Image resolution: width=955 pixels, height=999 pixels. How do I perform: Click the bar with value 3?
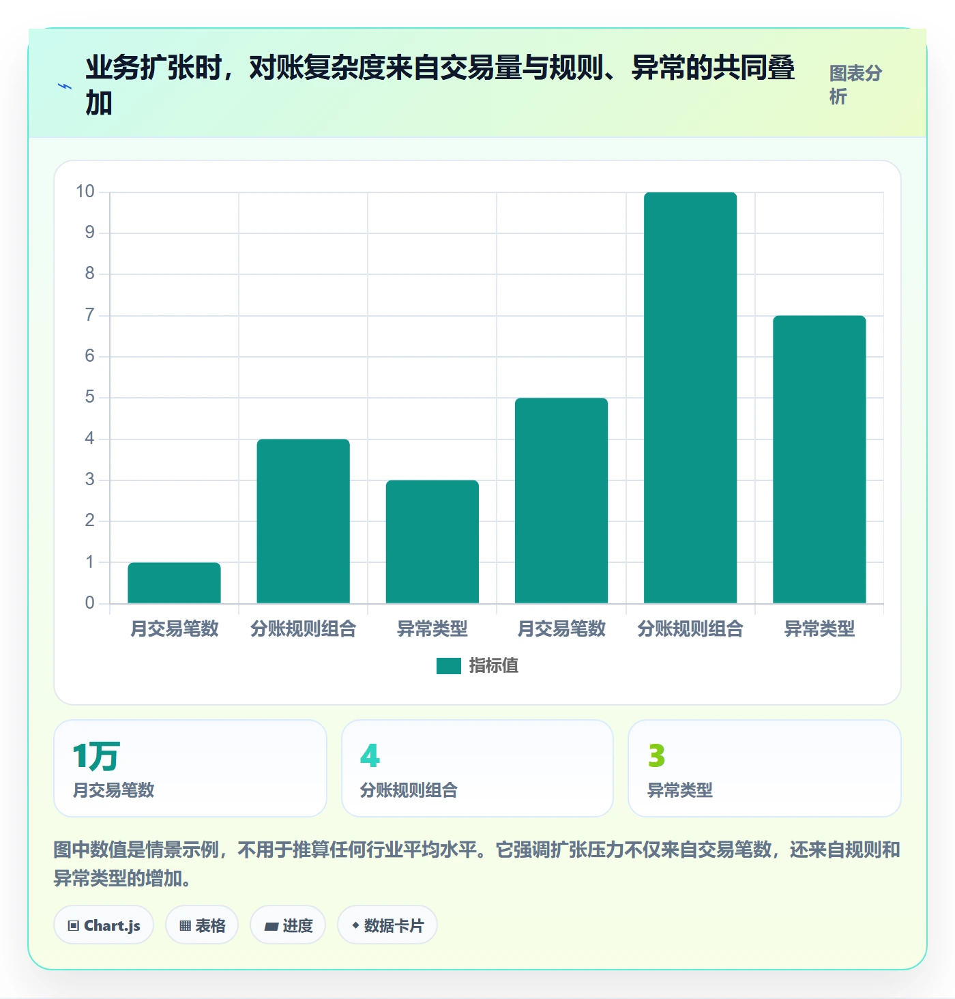pos(432,542)
